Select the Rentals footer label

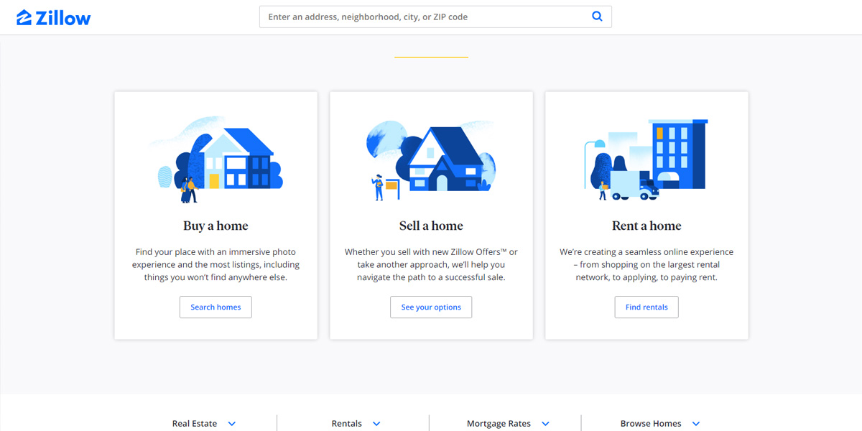click(347, 424)
